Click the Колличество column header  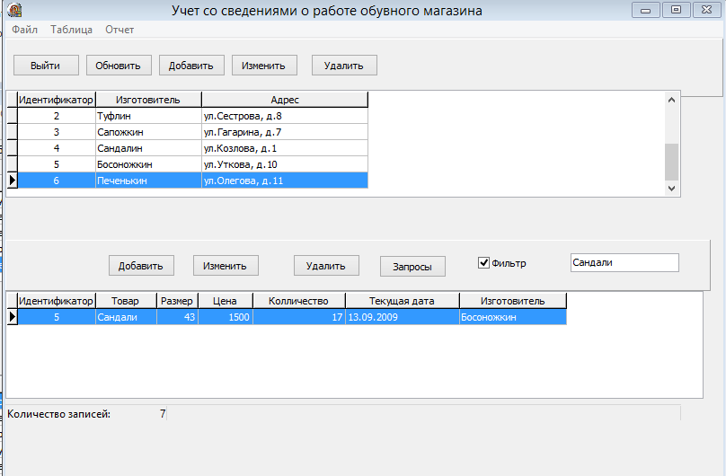(x=299, y=301)
